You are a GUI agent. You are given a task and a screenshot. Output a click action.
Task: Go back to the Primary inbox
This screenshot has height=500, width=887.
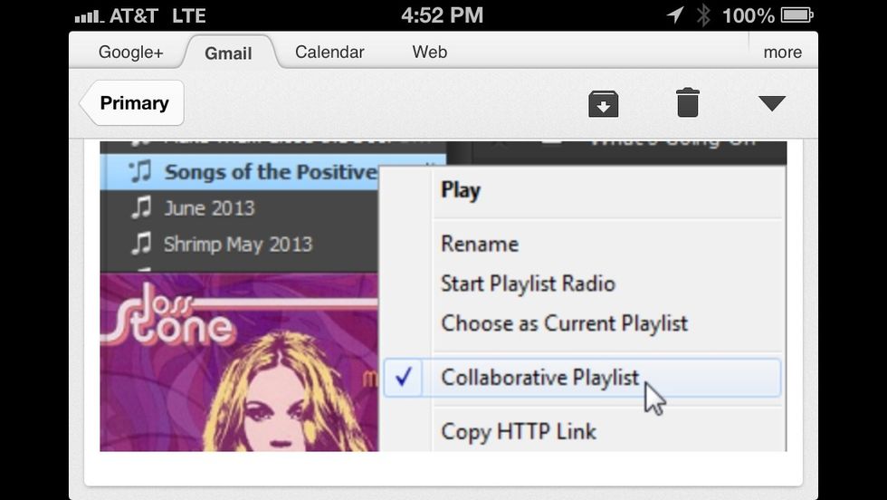coord(132,103)
